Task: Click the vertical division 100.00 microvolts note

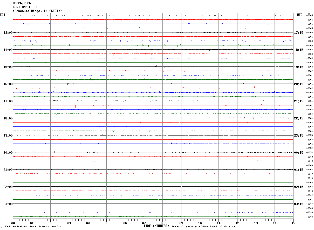Action: click(x=33, y=226)
